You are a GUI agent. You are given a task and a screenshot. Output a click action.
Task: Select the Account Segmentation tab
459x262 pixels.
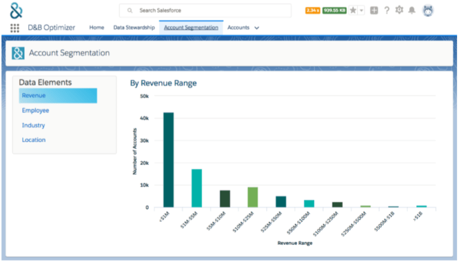(191, 28)
